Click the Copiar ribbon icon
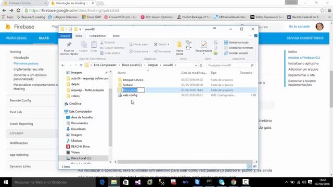 [83, 45]
